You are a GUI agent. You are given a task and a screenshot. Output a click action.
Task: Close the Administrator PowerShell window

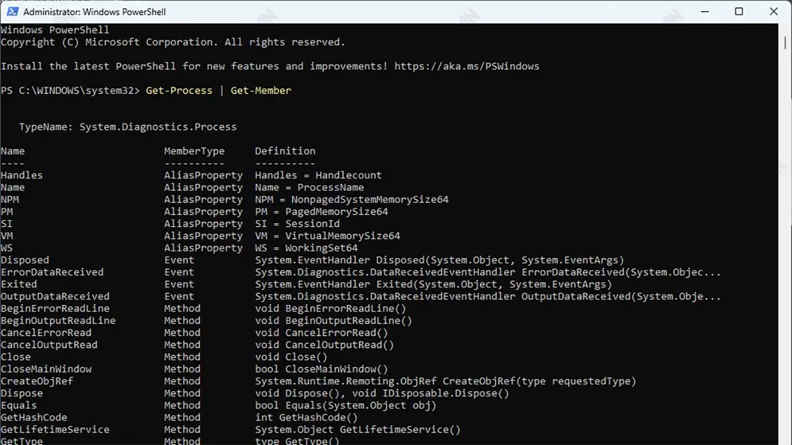[x=773, y=12]
